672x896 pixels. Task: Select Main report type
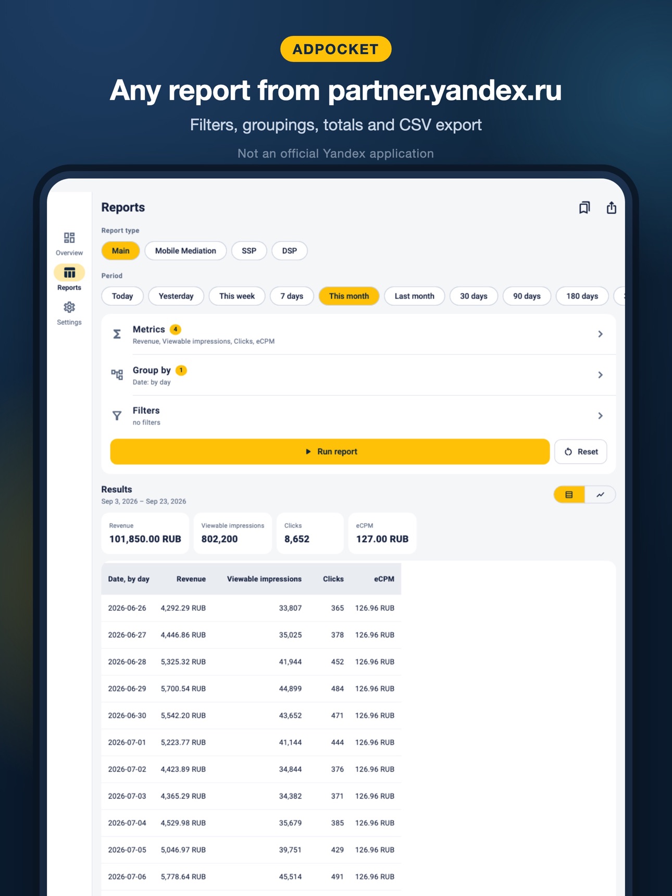coord(120,251)
